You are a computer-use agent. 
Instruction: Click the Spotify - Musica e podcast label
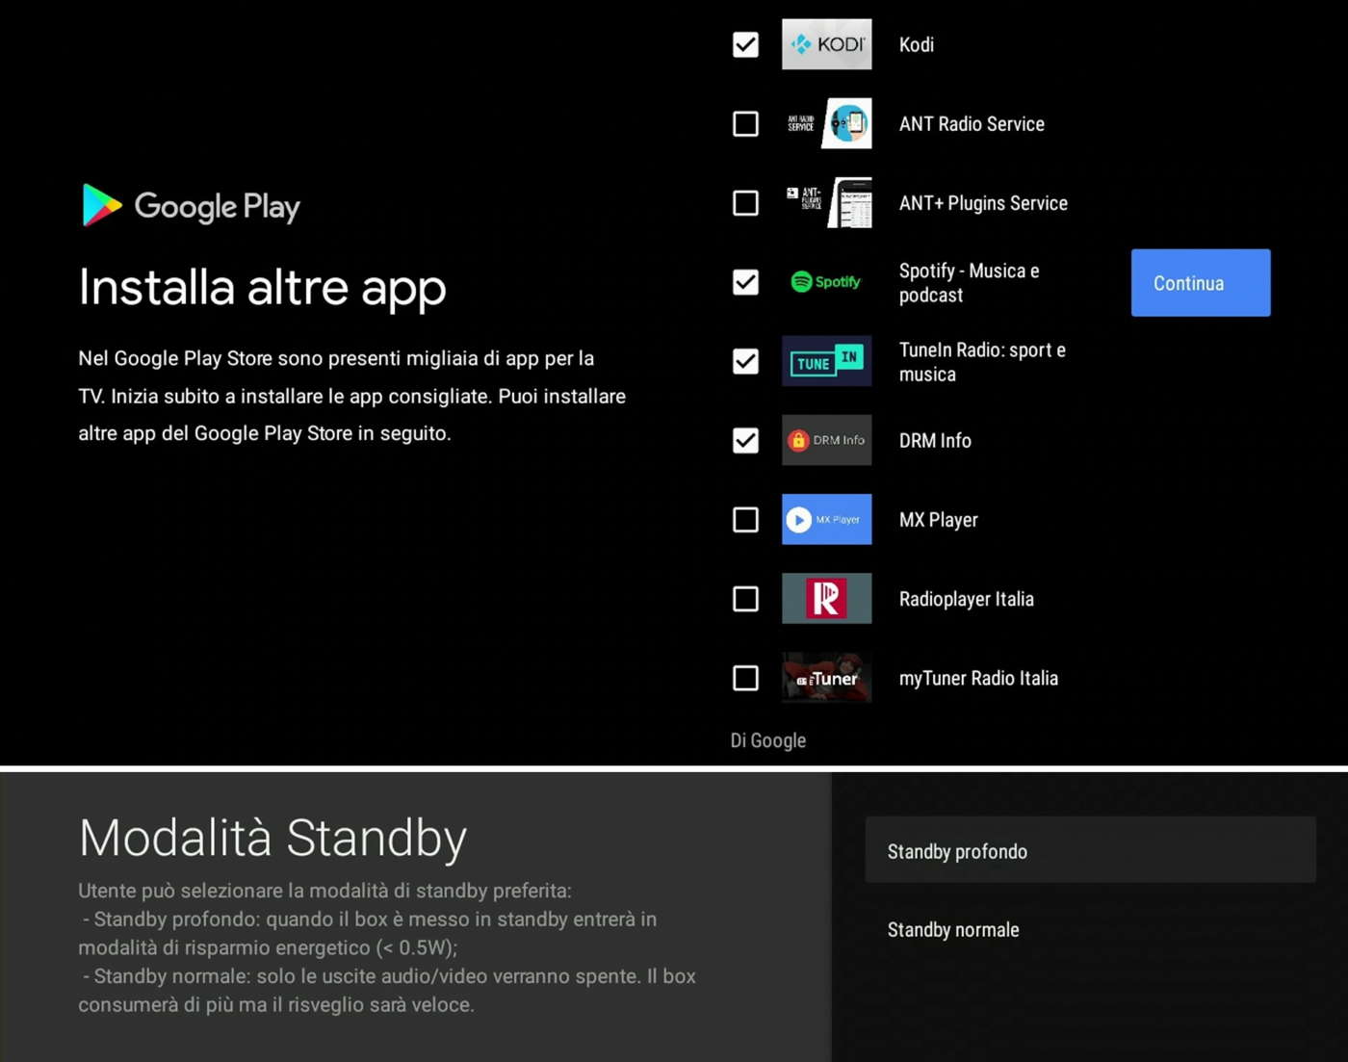pyautogui.click(x=970, y=282)
